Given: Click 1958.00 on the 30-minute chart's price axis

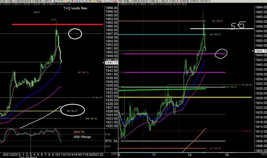Looking at the screenshot, I should [261, 22].
